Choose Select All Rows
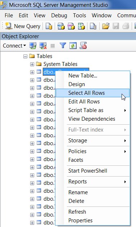 pyautogui.click(x=92, y=93)
